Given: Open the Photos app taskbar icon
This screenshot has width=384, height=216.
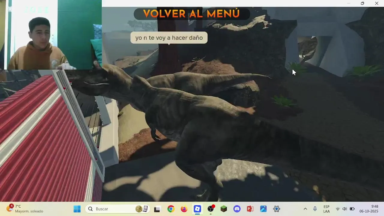Looking at the screenshot, I should pyautogui.click(x=263, y=209).
